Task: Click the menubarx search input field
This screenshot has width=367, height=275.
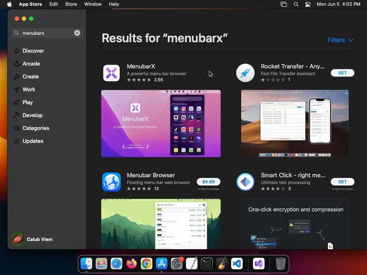Action: pos(48,33)
